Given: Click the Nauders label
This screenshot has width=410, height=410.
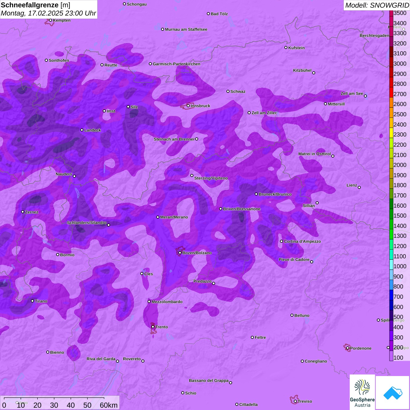Looking at the screenshot, I should coord(64,174).
